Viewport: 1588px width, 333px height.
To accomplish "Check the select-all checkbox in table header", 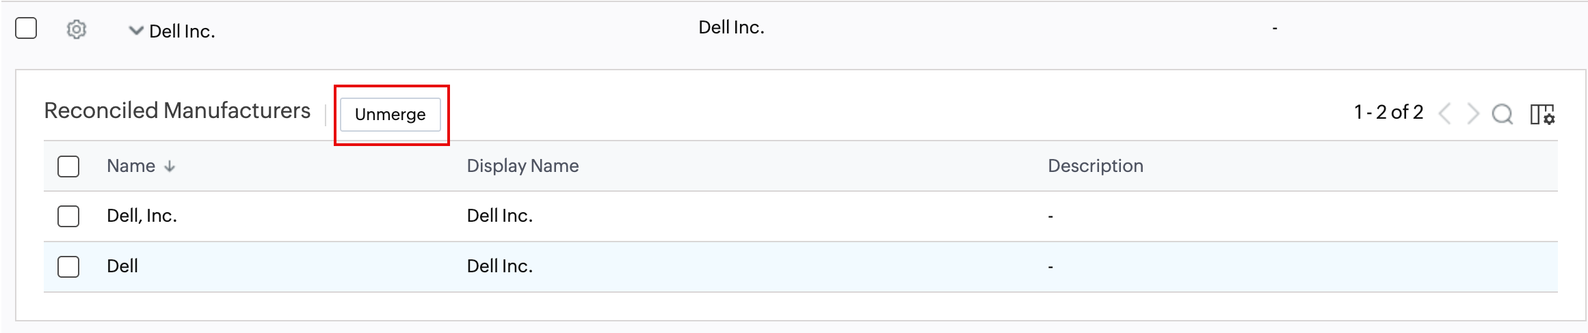I will [x=68, y=166].
